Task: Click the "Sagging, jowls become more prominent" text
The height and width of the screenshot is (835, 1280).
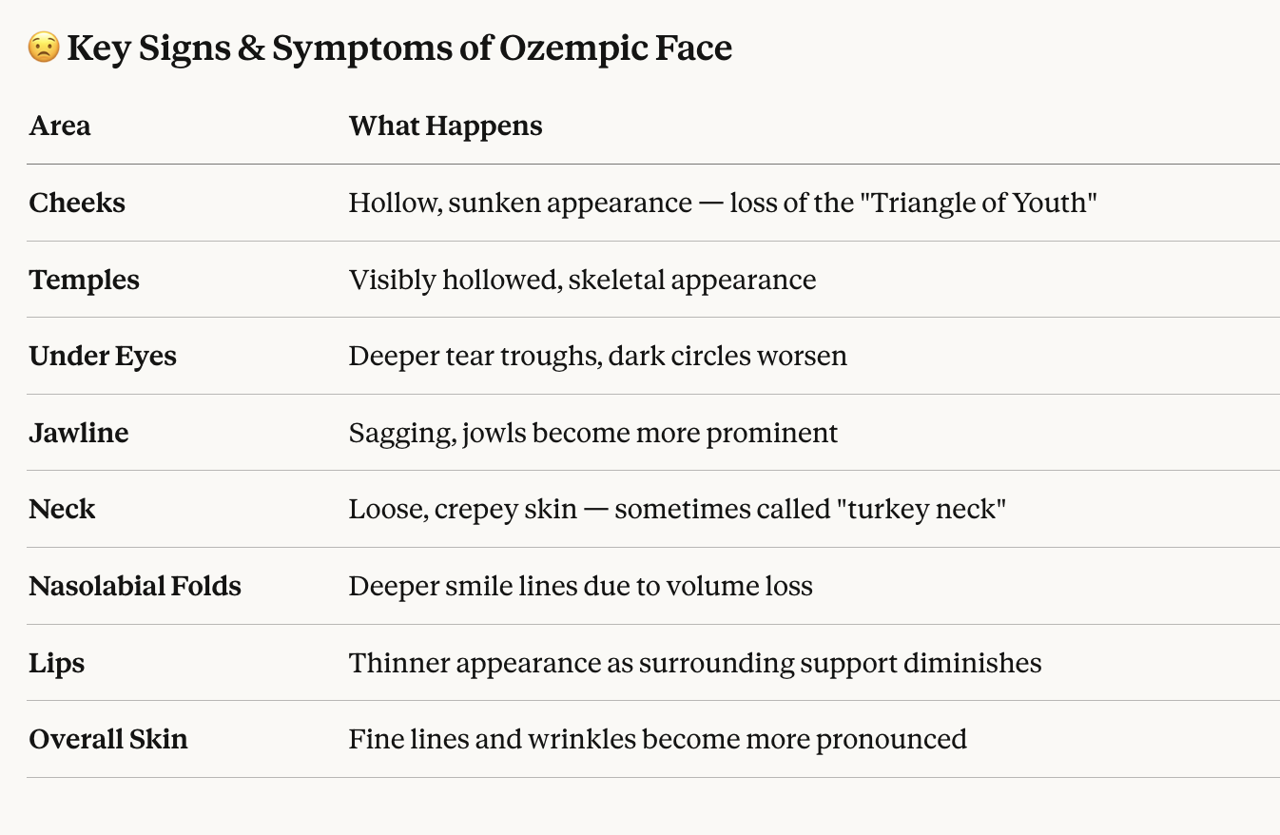Action: pyautogui.click(x=593, y=433)
